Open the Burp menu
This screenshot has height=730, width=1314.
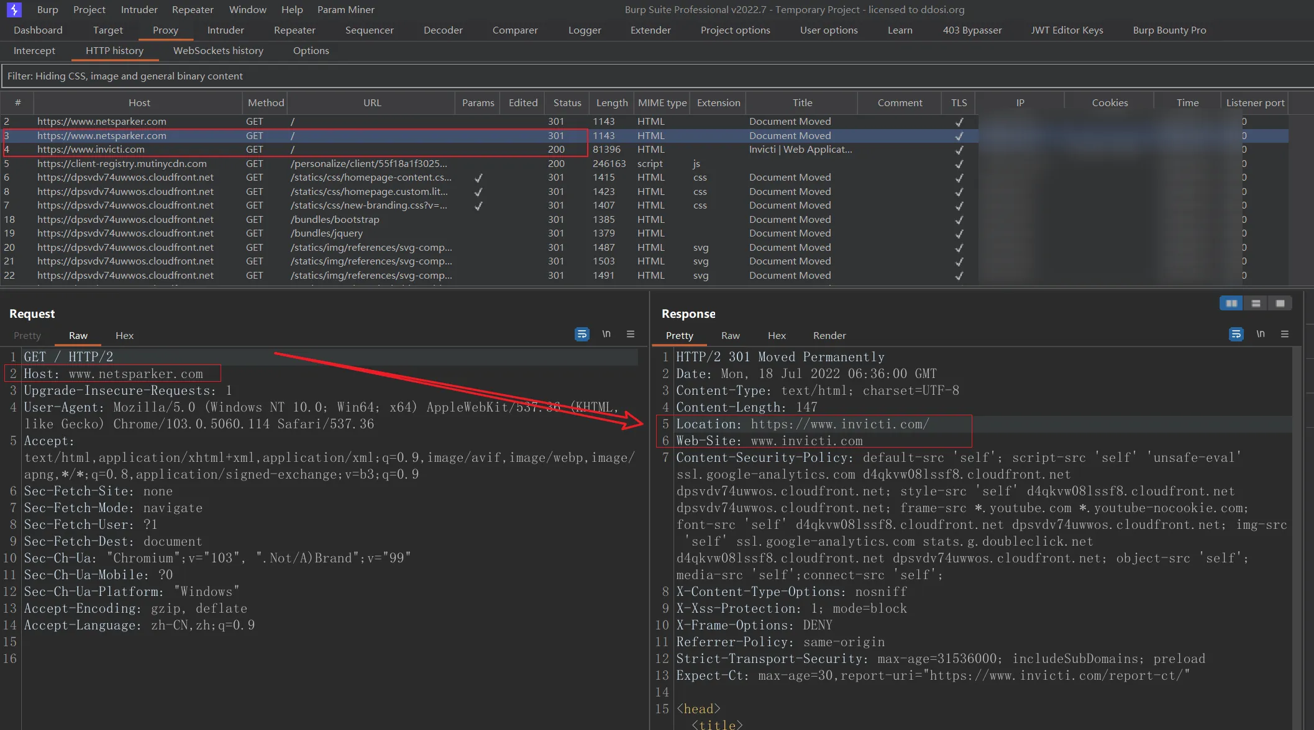47,9
